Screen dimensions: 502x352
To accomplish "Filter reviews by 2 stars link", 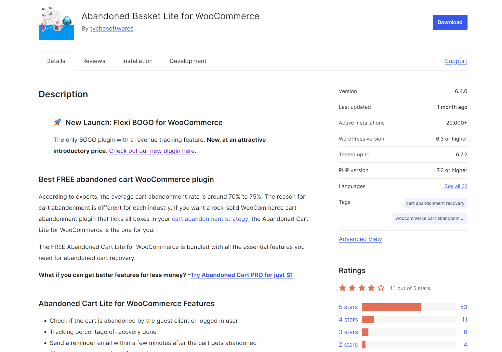I will coord(348,344).
